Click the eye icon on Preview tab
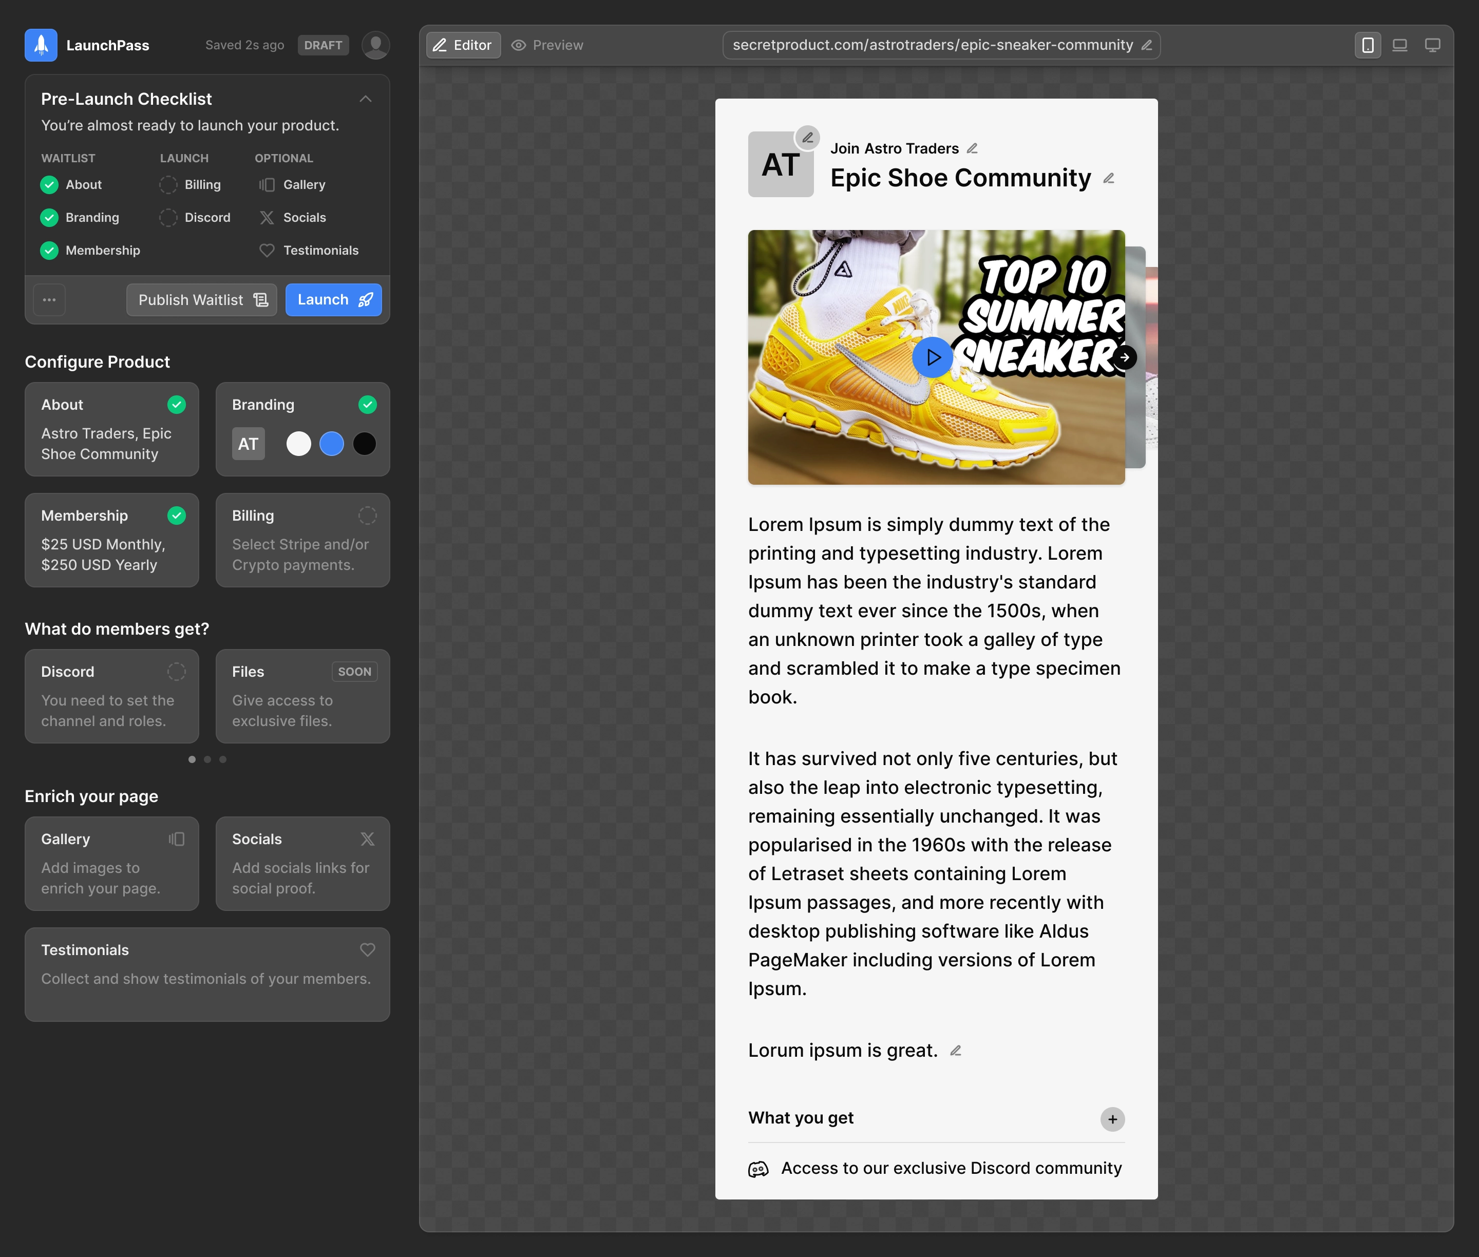Screen dimensions: 1479x1257 (519, 45)
